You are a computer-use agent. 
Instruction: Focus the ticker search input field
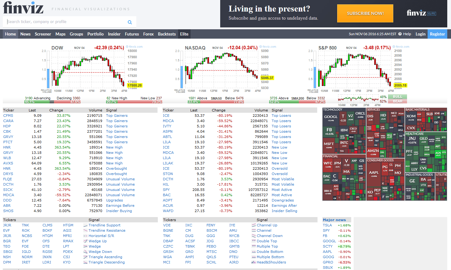(x=65, y=22)
